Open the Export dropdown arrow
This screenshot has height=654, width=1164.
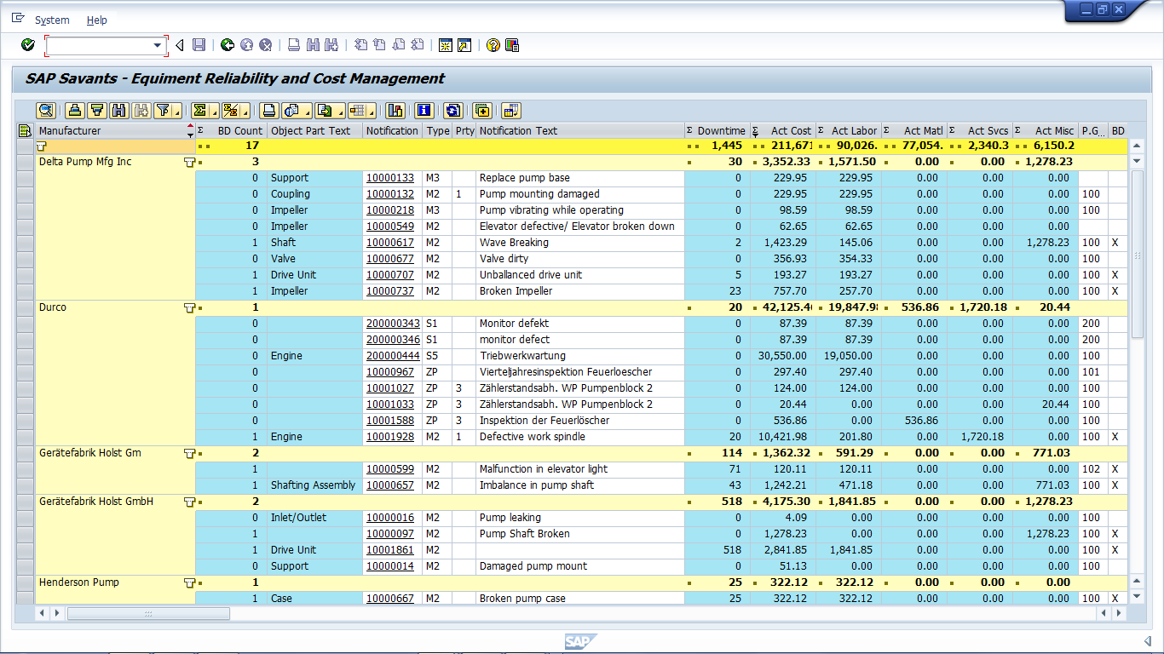339,111
